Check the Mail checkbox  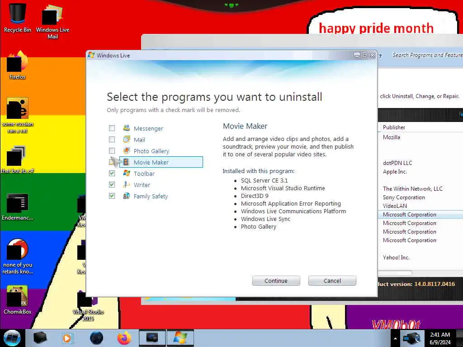click(x=112, y=139)
